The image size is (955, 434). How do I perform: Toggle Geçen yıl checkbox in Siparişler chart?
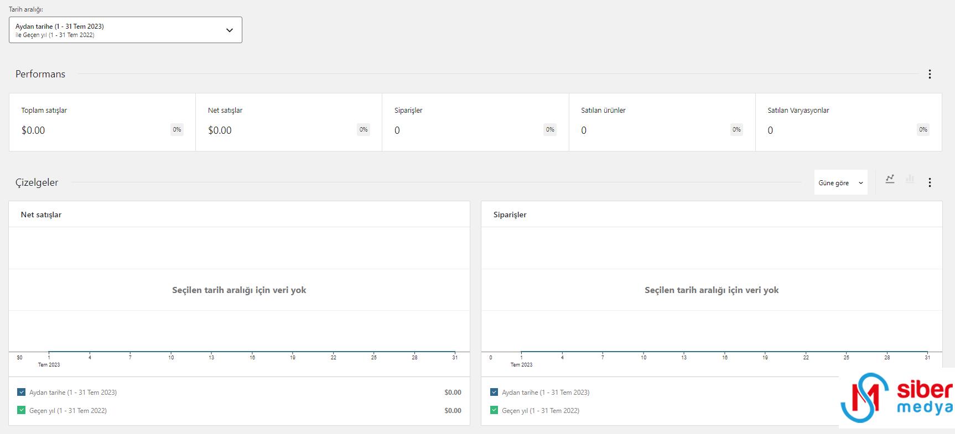494,410
